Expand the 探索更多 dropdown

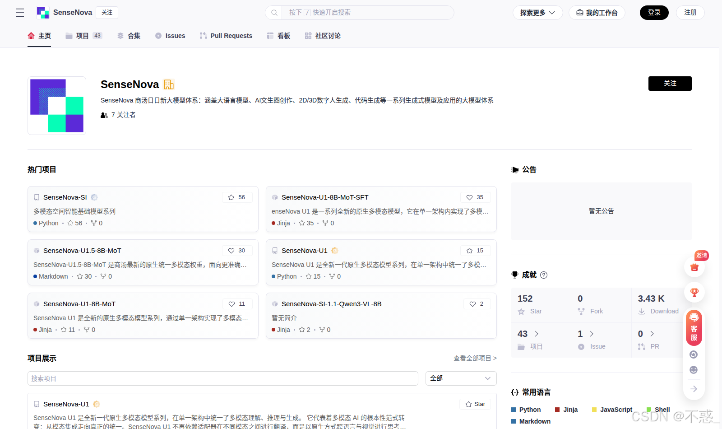537,13
